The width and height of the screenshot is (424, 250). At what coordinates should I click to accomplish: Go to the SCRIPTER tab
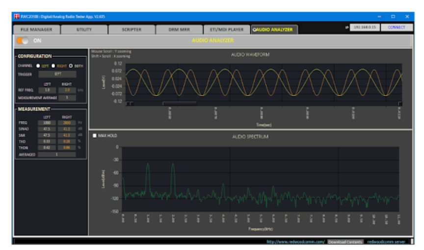[131, 29]
